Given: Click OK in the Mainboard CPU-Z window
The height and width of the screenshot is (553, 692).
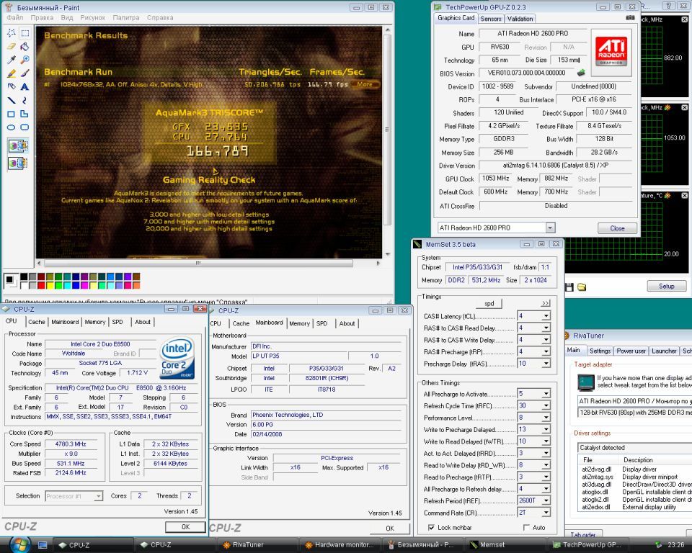Looking at the screenshot, I should (390, 528).
